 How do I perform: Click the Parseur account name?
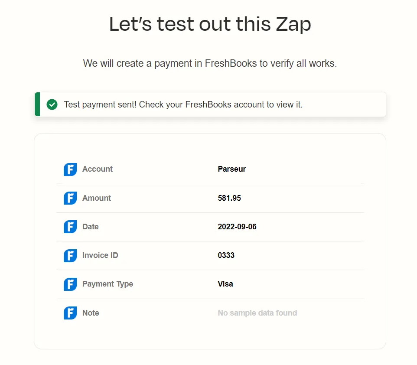tap(231, 169)
